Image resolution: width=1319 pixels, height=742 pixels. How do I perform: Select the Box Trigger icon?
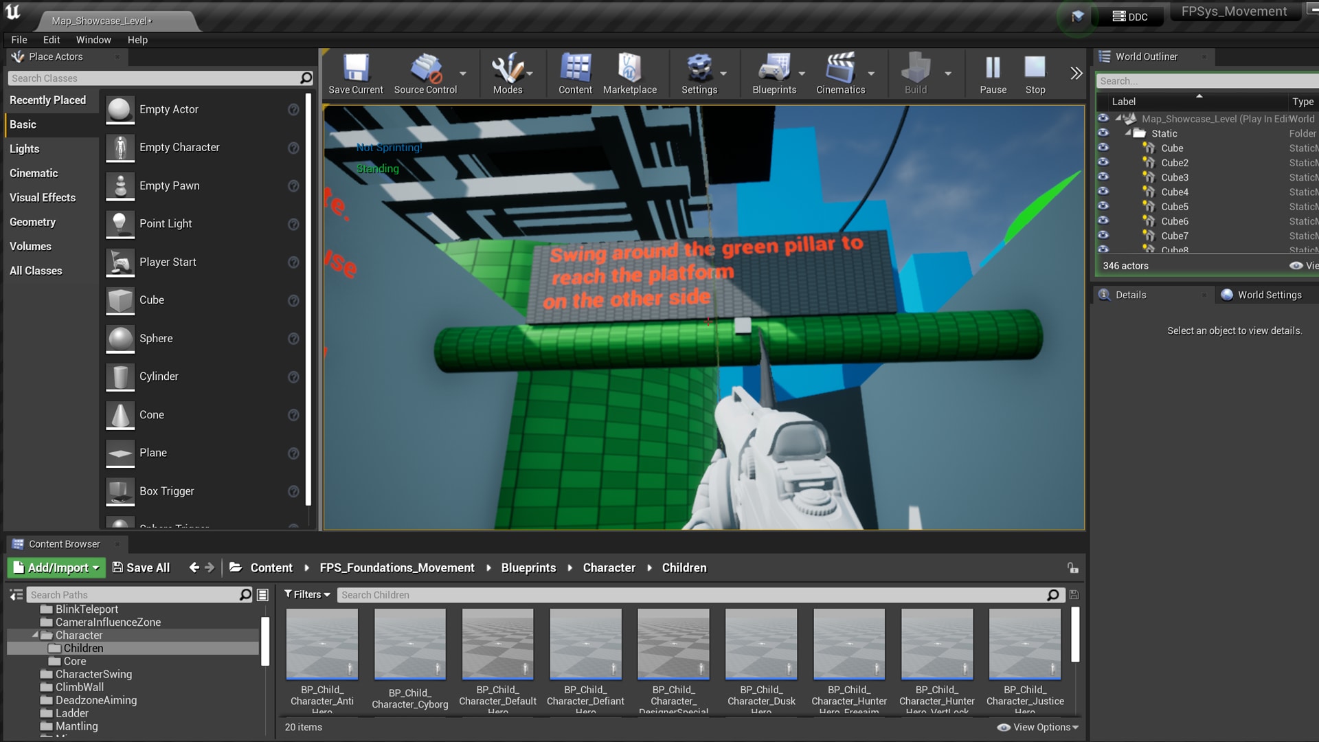[x=120, y=491]
